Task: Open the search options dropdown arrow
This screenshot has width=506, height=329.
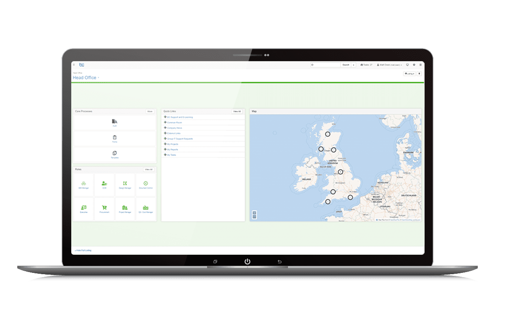Action: (353, 65)
